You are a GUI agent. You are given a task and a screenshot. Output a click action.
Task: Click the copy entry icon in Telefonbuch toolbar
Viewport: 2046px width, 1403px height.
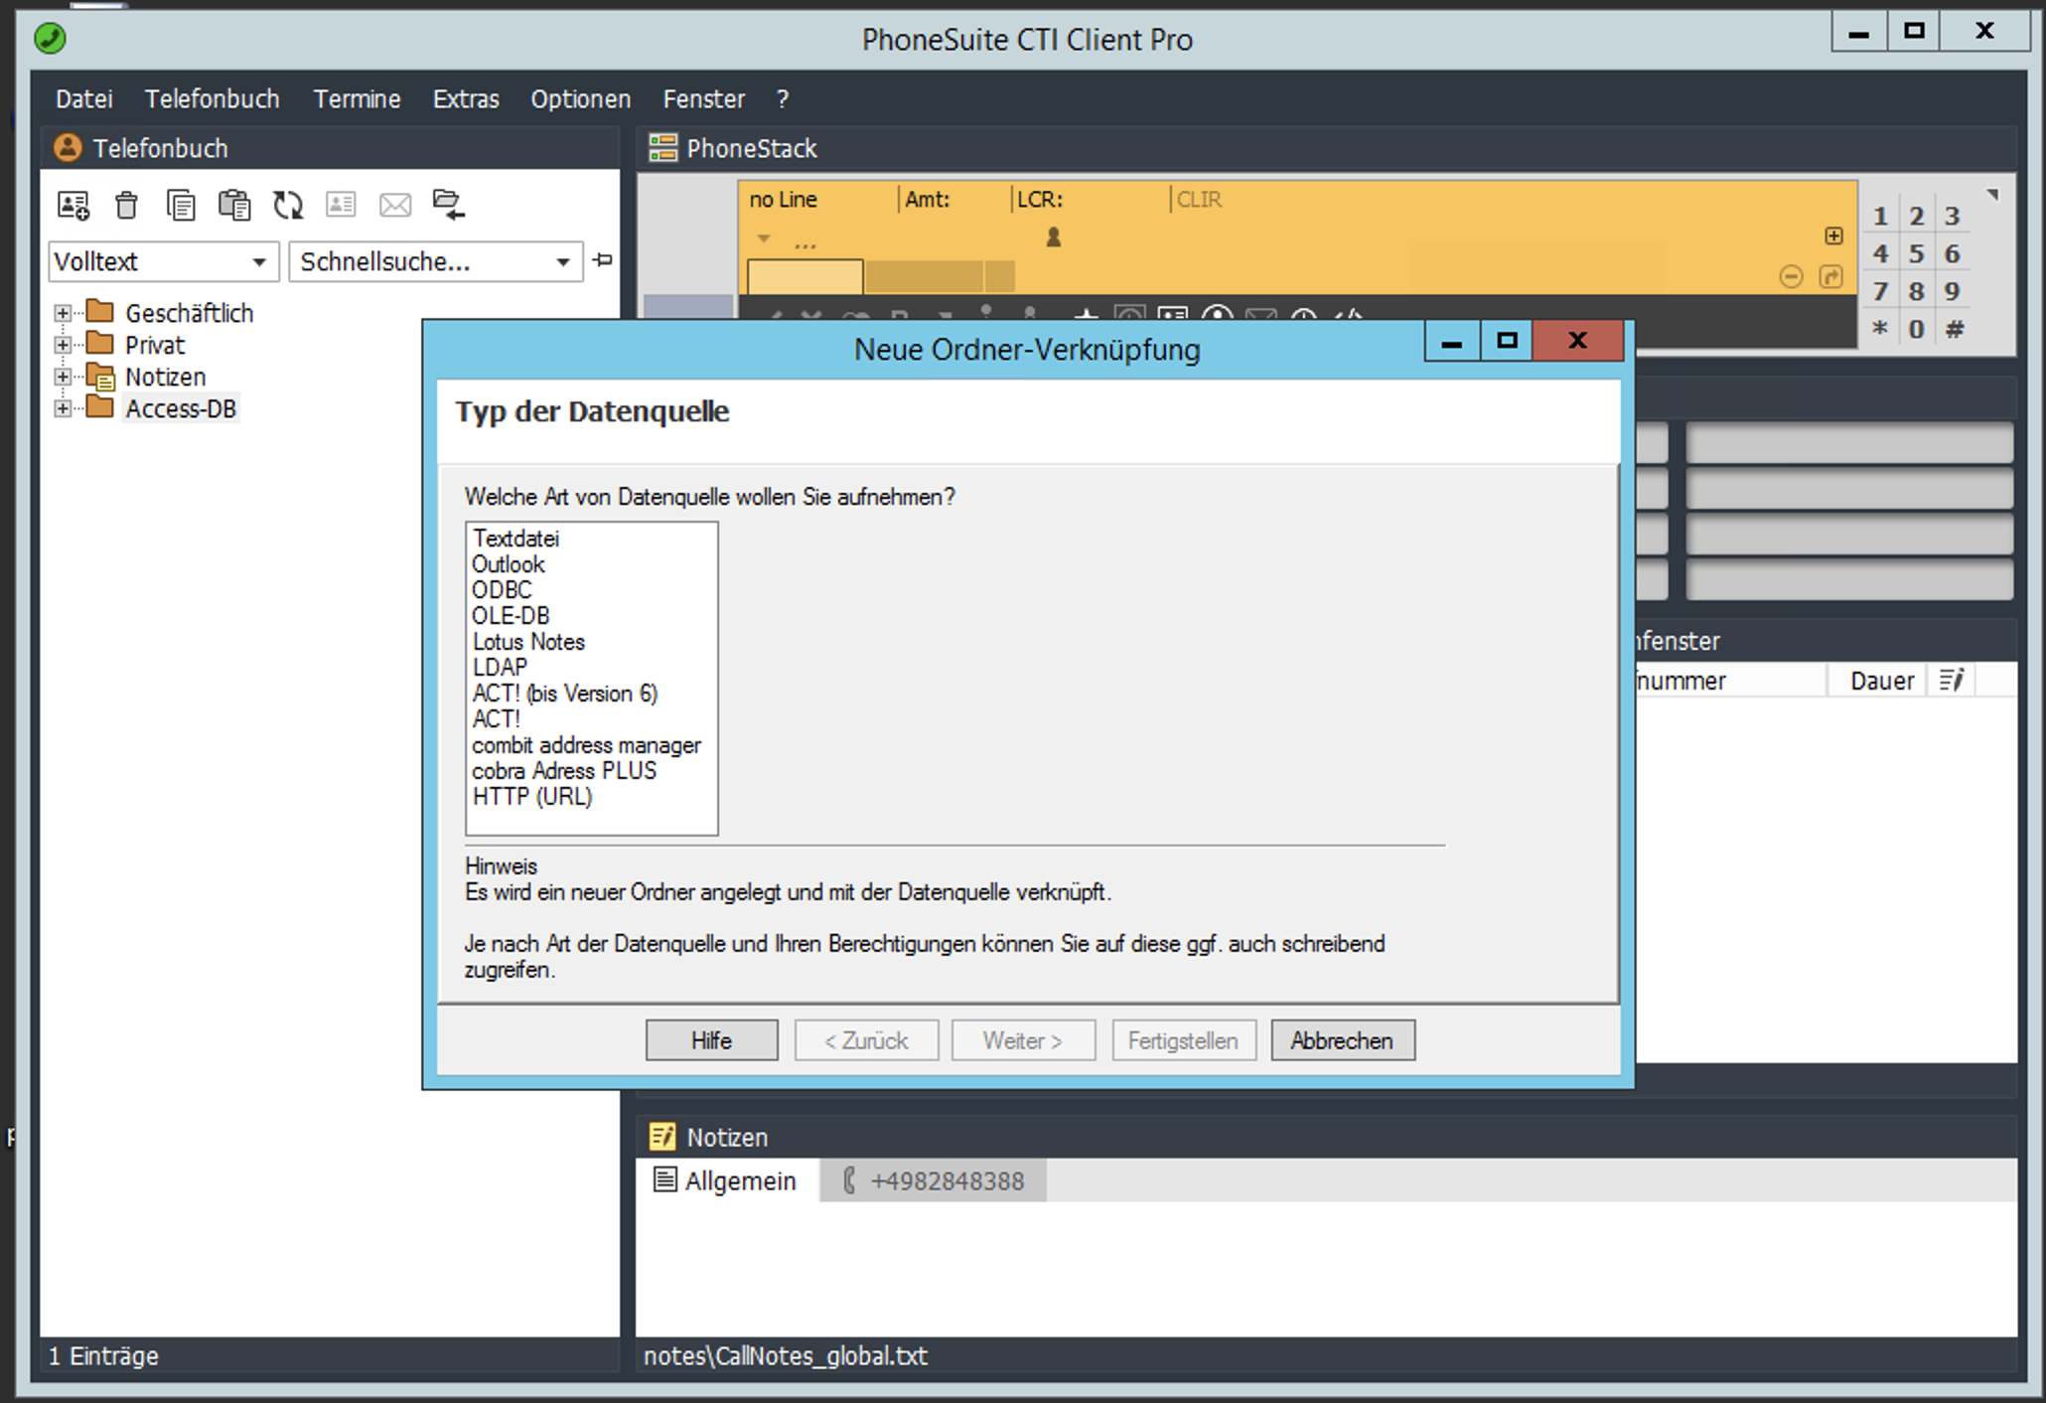[181, 205]
